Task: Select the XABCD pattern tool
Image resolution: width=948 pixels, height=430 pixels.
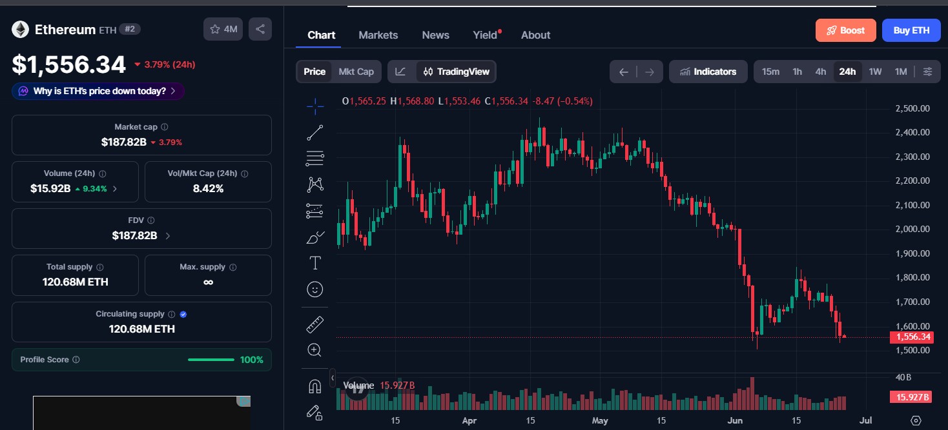Action: point(315,184)
